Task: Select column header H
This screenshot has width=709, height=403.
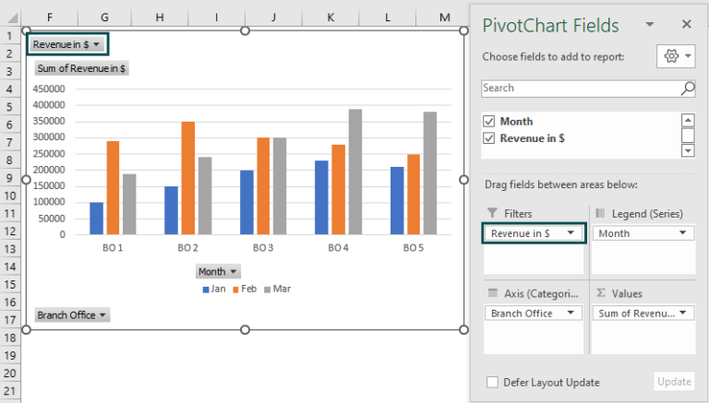Action: 160,18
